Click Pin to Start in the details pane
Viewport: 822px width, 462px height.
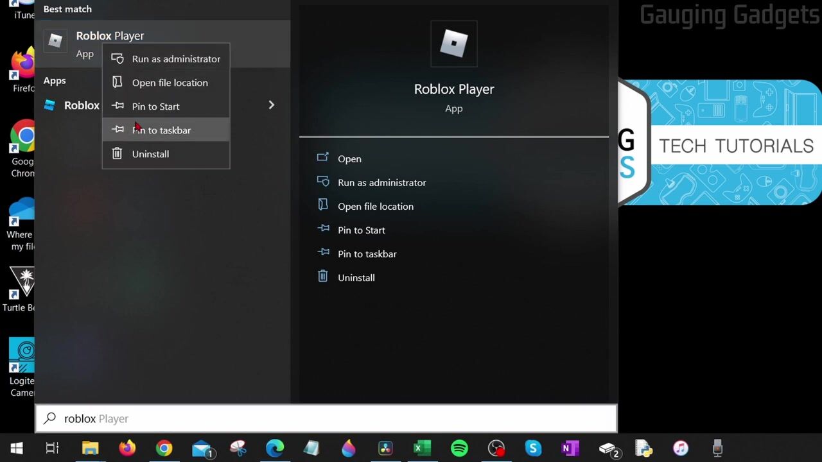coord(361,230)
